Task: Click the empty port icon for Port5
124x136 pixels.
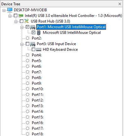Action: click(x=27, y=61)
